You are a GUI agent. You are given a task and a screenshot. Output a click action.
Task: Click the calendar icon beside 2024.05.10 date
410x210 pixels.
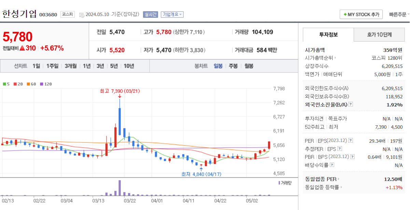(81, 15)
